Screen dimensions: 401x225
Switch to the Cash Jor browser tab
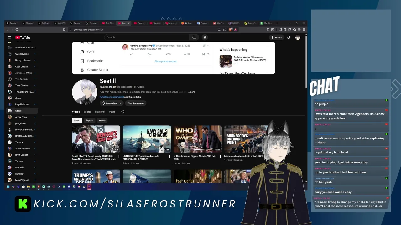(139, 23)
